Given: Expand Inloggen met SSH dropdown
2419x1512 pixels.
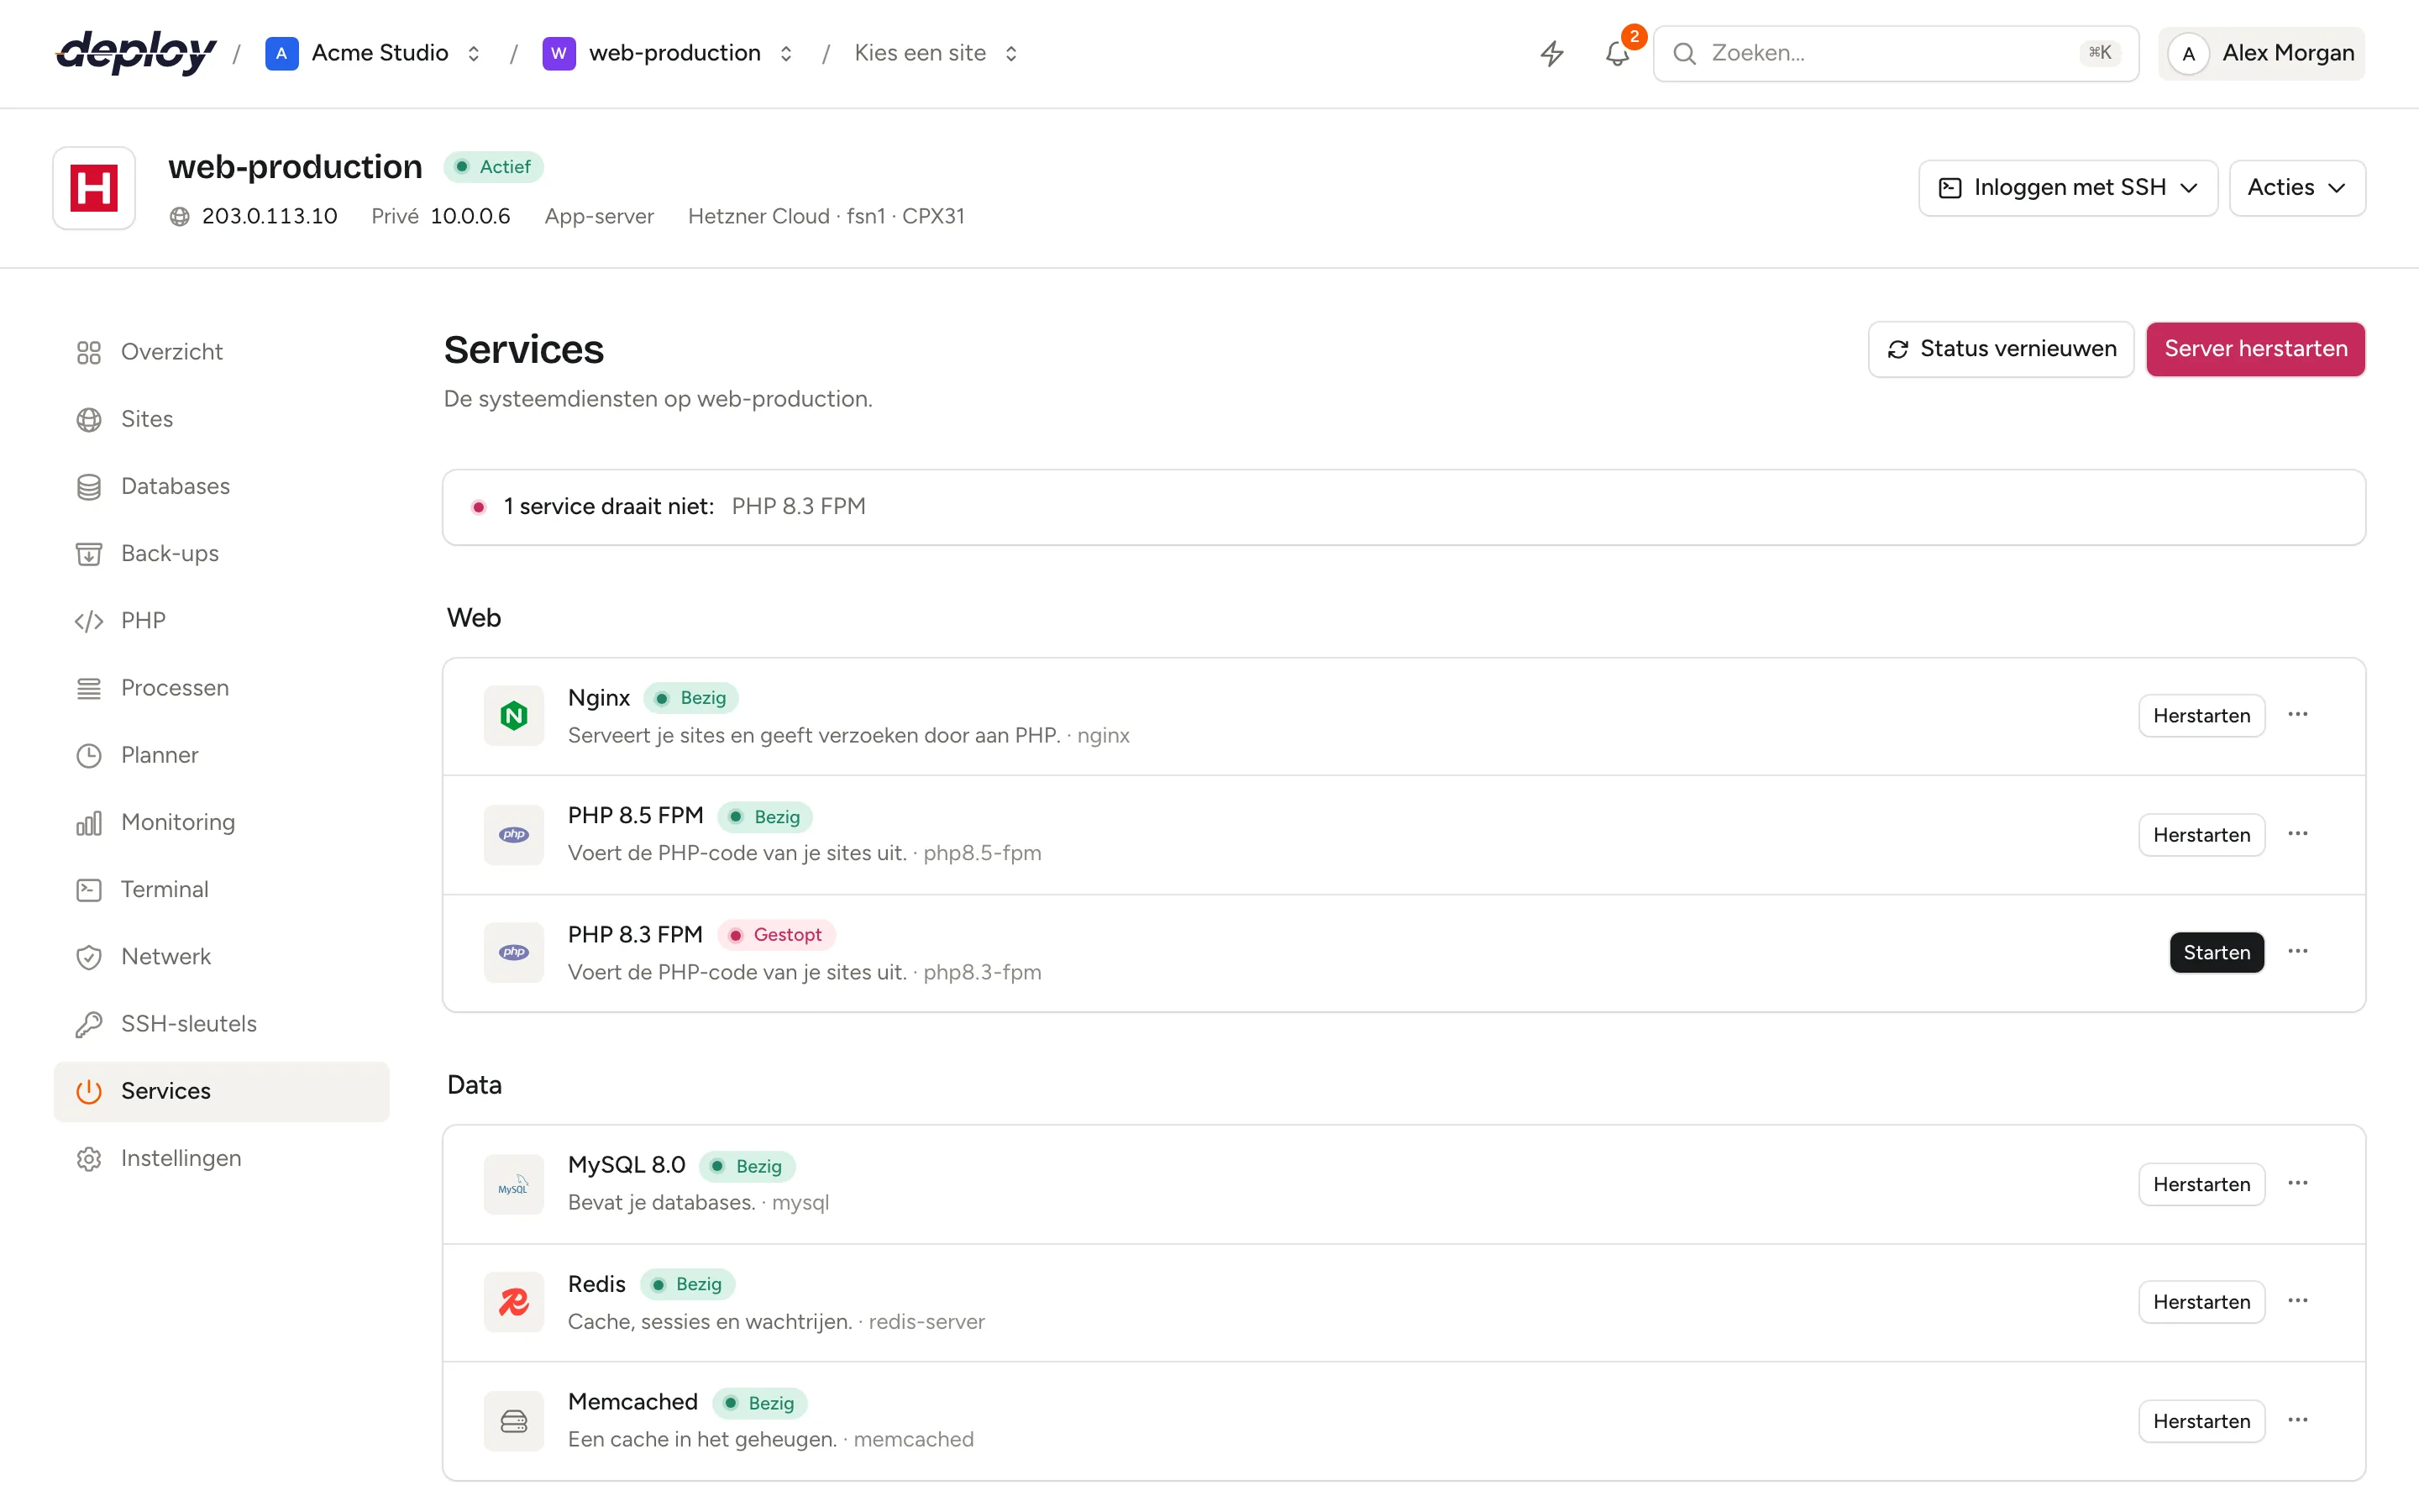Looking at the screenshot, I should [2068, 188].
